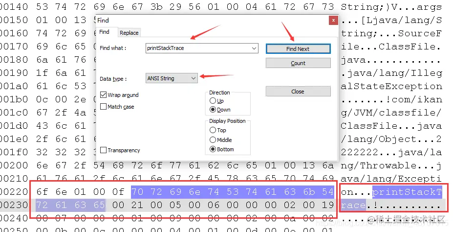Choose Middle display position

click(x=213, y=140)
